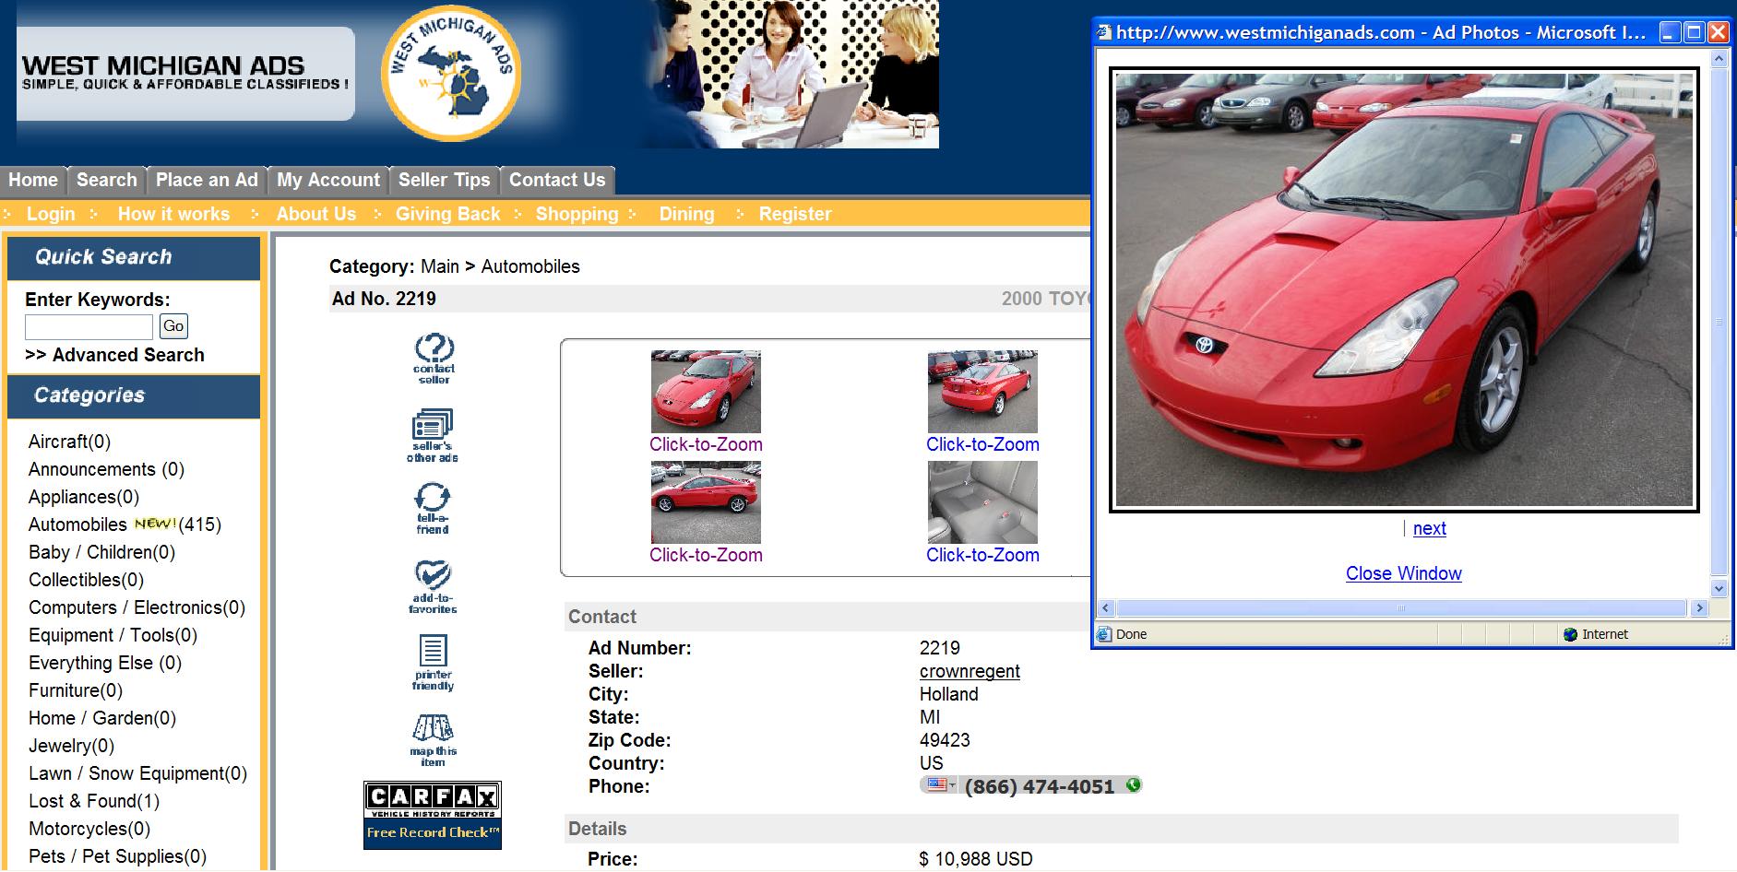This screenshot has height=872, width=1737.
Task: Click the popup horizontal scrollbar thumb
Action: [1401, 608]
